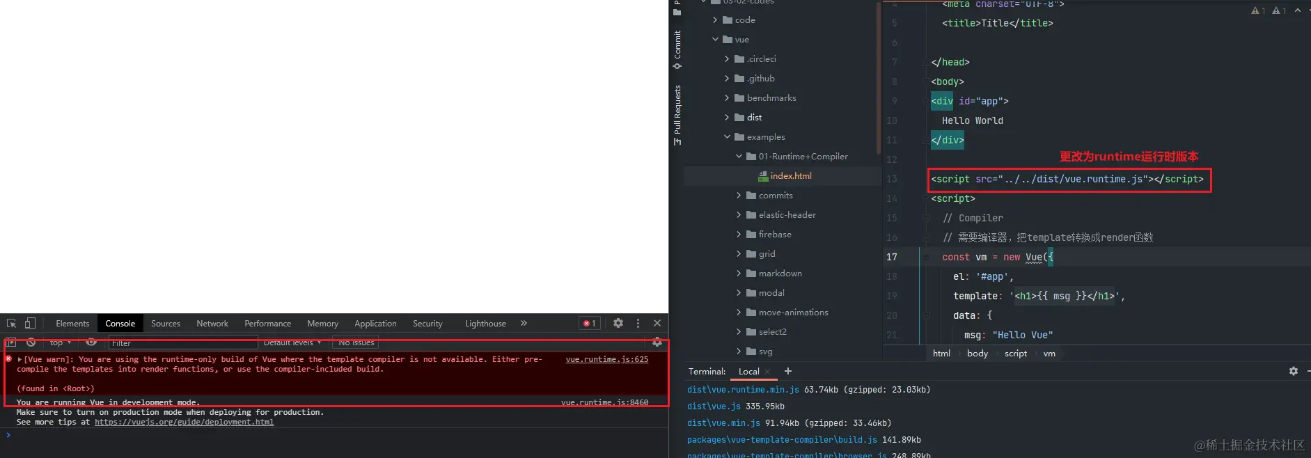Expand the dist folder
The width and height of the screenshot is (1311, 458).
[x=727, y=118]
